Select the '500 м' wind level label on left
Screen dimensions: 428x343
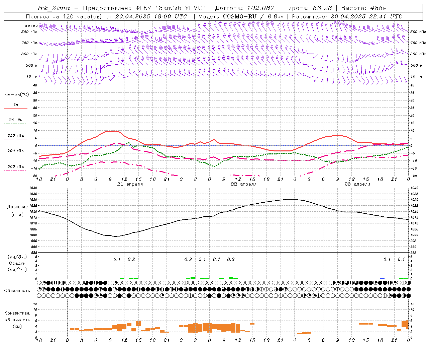pyautogui.click(x=32, y=65)
